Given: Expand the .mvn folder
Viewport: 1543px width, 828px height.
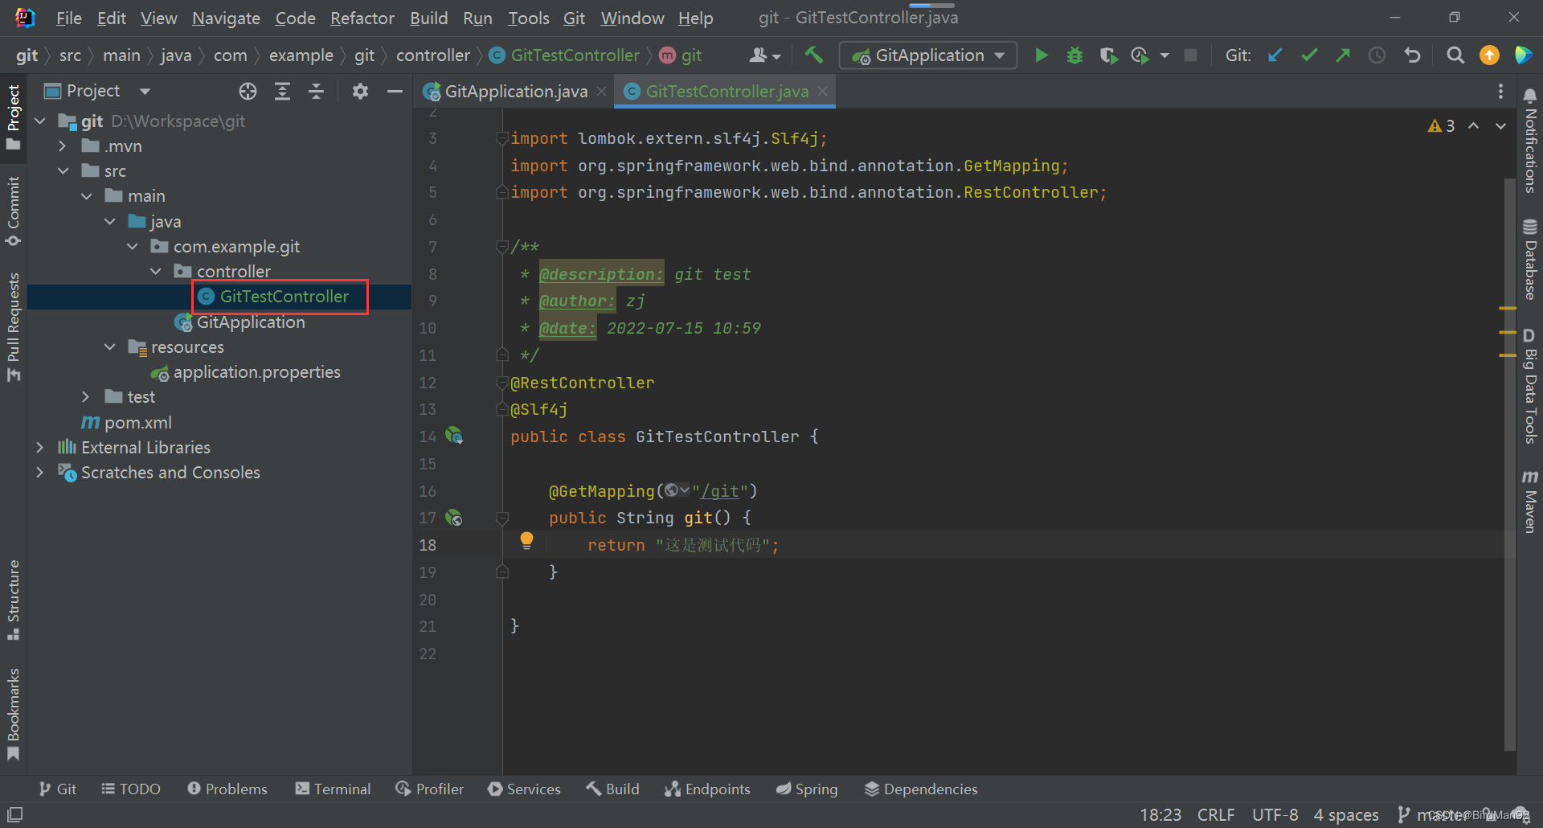Looking at the screenshot, I should click(x=63, y=146).
